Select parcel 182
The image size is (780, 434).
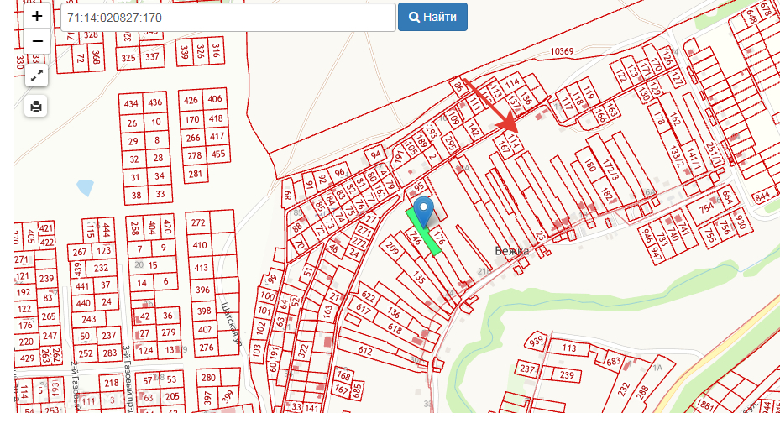(606, 195)
